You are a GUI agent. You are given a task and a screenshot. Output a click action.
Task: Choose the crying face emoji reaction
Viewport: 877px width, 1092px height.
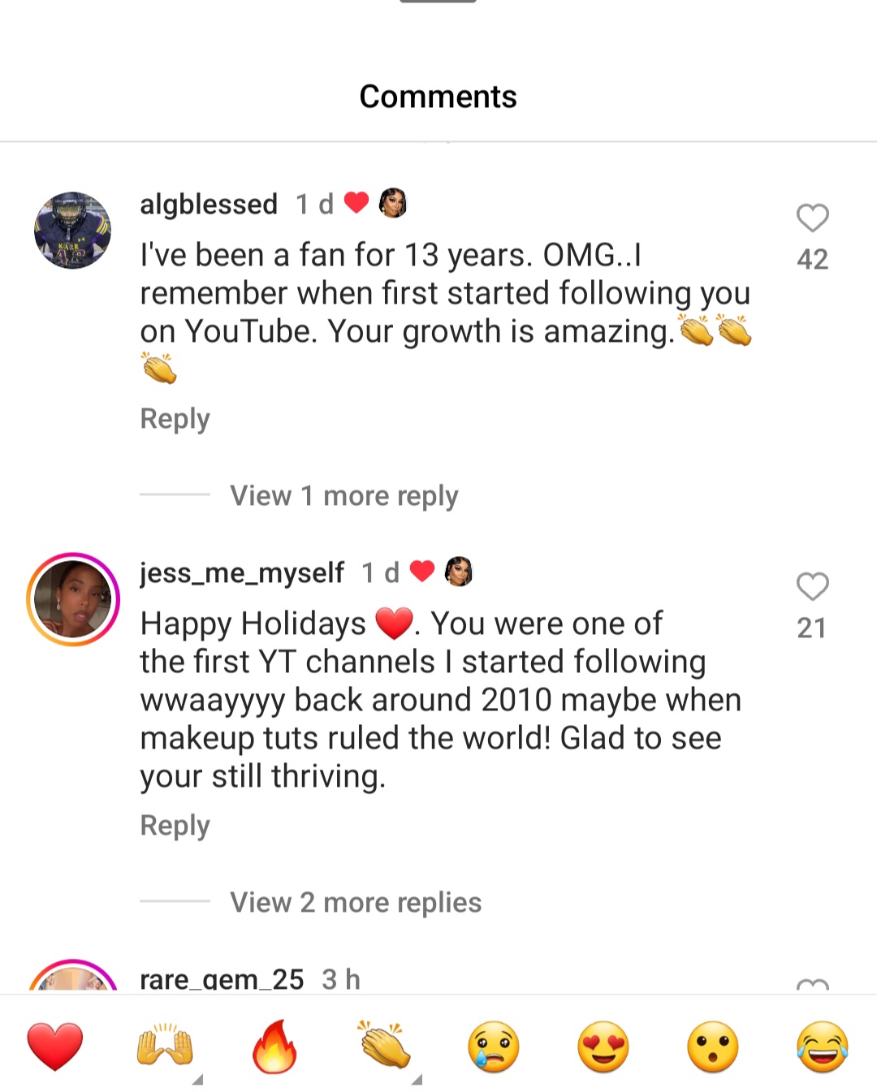point(494,1046)
